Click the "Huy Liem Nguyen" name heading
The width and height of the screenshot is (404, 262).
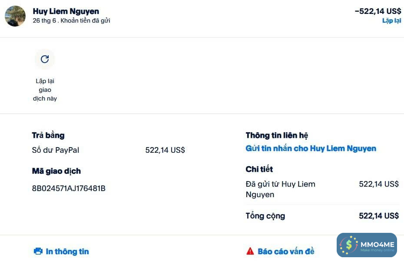coord(66,11)
